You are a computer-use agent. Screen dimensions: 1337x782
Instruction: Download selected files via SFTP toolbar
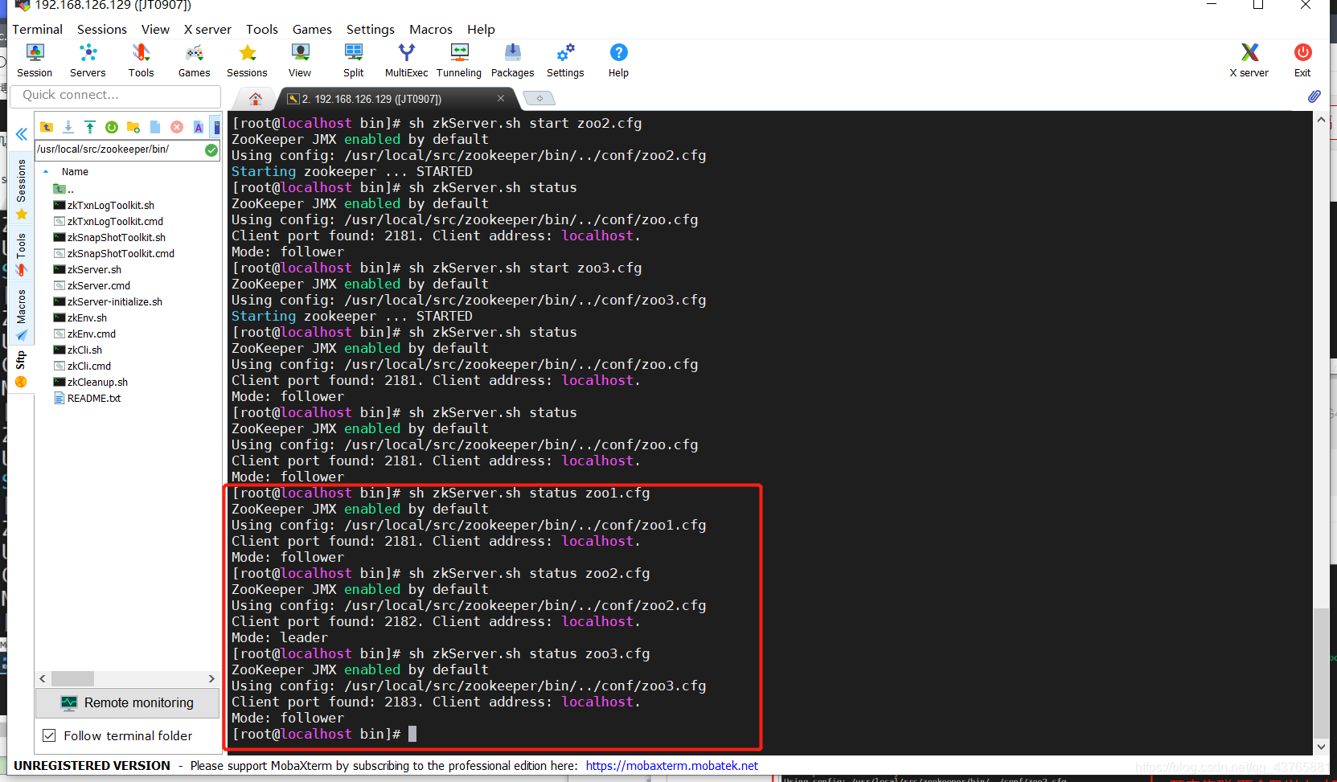tap(68, 127)
